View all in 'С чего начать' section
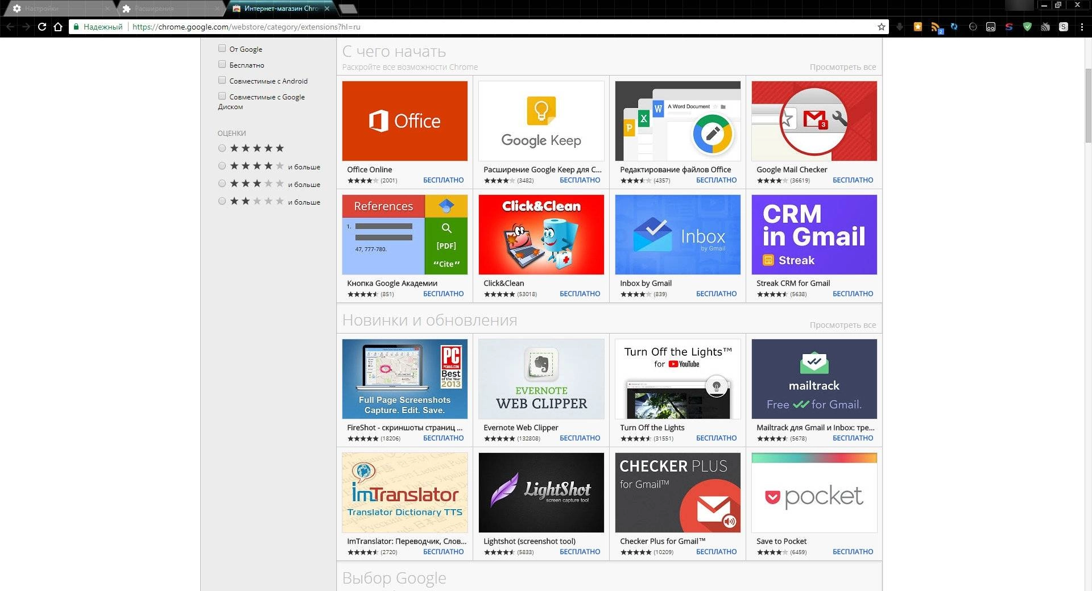This screenshot has width=1092, height=591. tap(842, 67)
